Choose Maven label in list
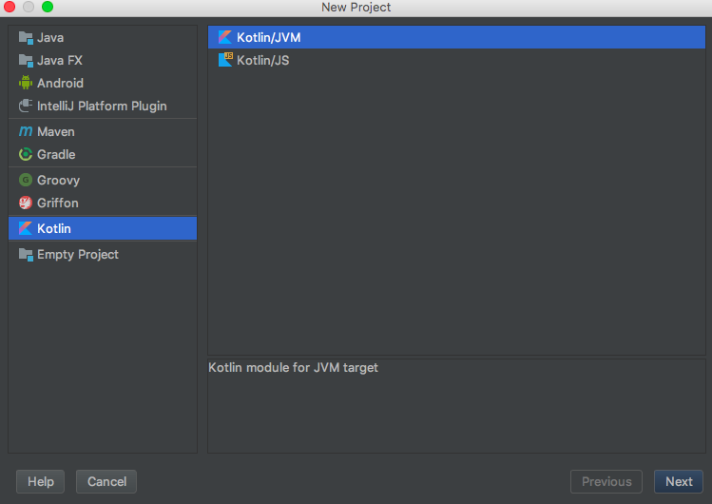 pos(56,131)
